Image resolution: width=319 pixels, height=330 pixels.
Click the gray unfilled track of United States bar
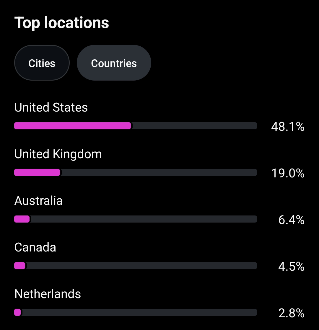coord(194,126)
